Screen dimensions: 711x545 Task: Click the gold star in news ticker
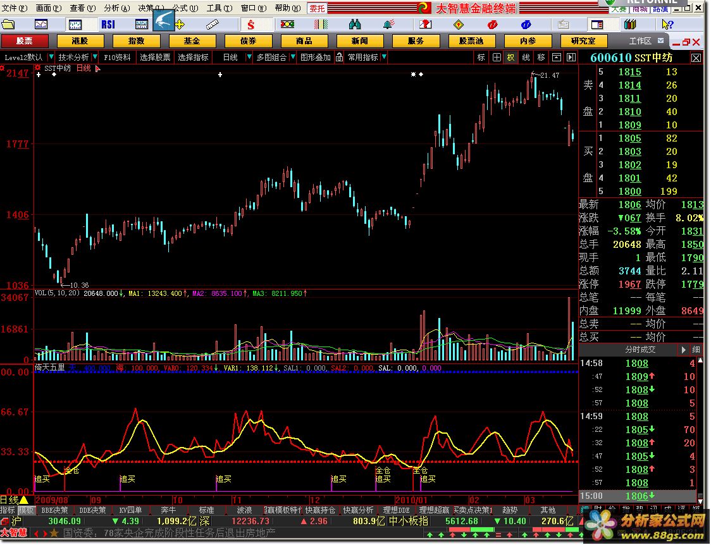point(54,533)
